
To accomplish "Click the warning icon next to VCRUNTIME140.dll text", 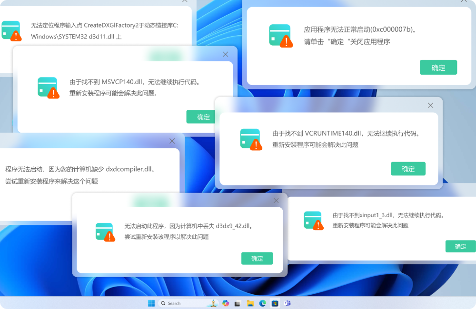I will [x=251, y=139].
